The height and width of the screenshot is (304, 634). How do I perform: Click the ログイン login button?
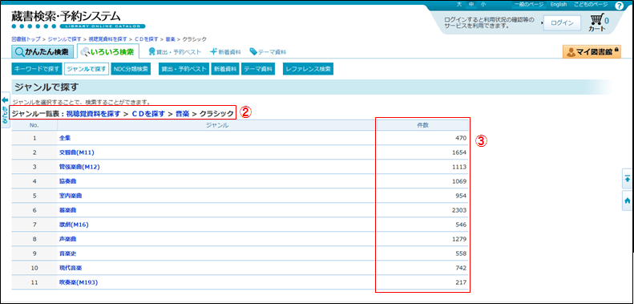562,23
